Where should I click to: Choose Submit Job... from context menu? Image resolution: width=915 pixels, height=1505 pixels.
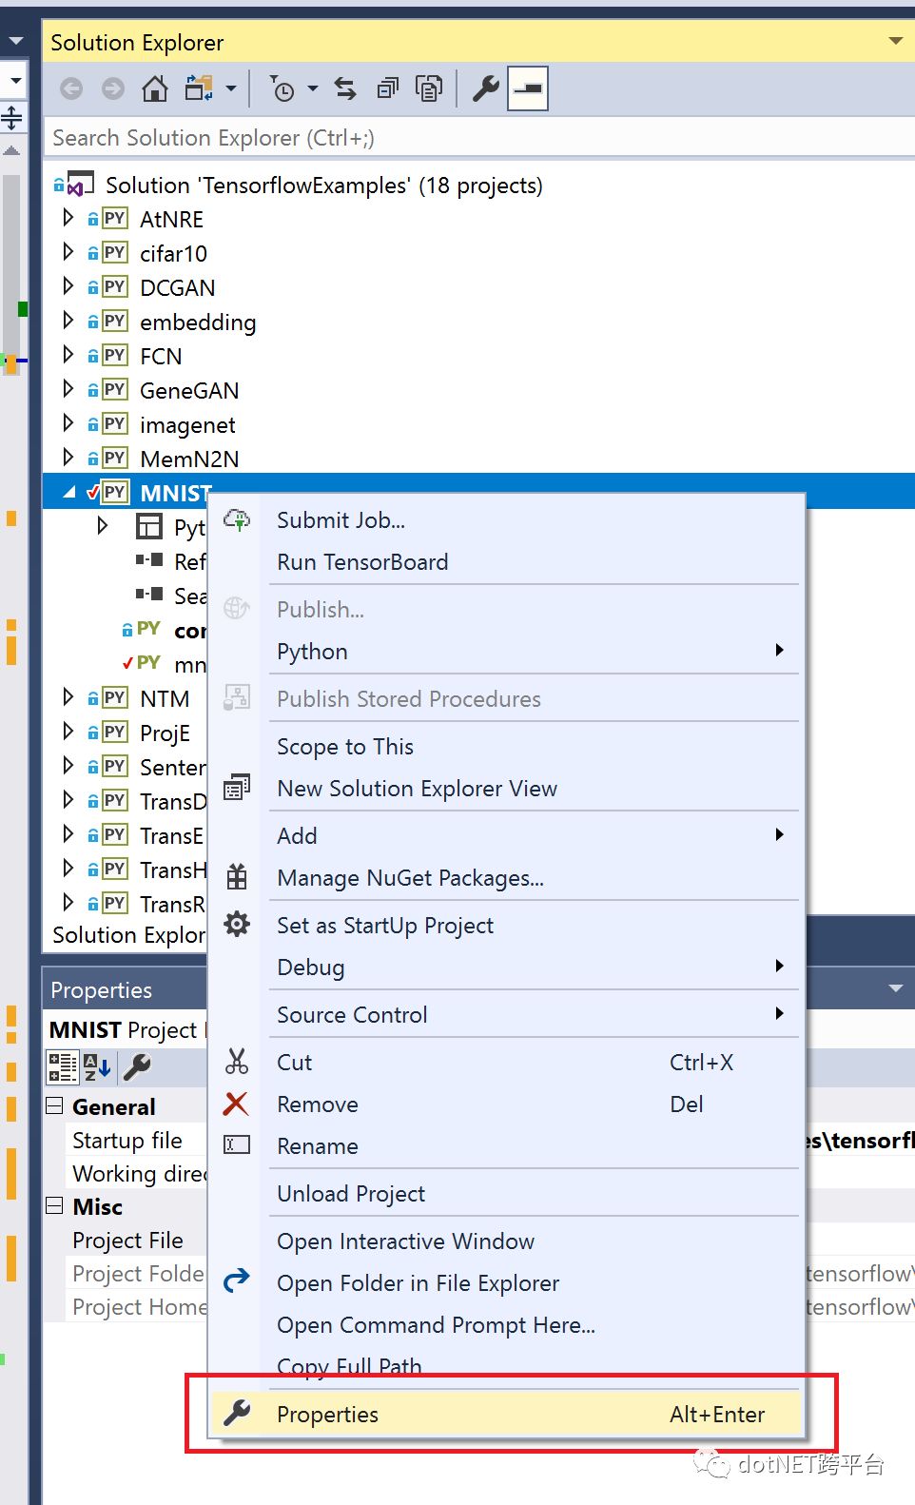tap(506, 520)
